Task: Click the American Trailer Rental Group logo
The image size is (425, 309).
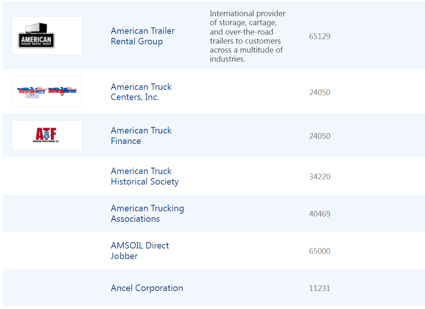Action: 37,36
